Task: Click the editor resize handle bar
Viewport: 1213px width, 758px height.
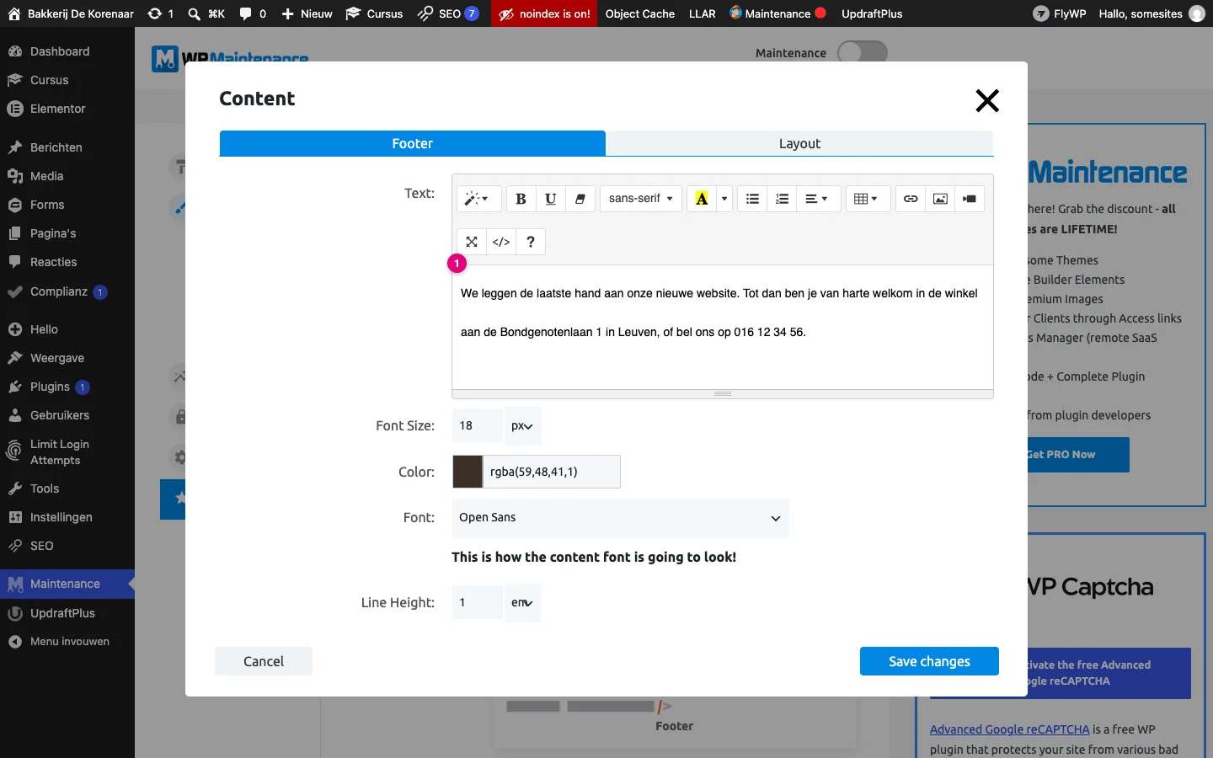Action: (x=723, y=393)
